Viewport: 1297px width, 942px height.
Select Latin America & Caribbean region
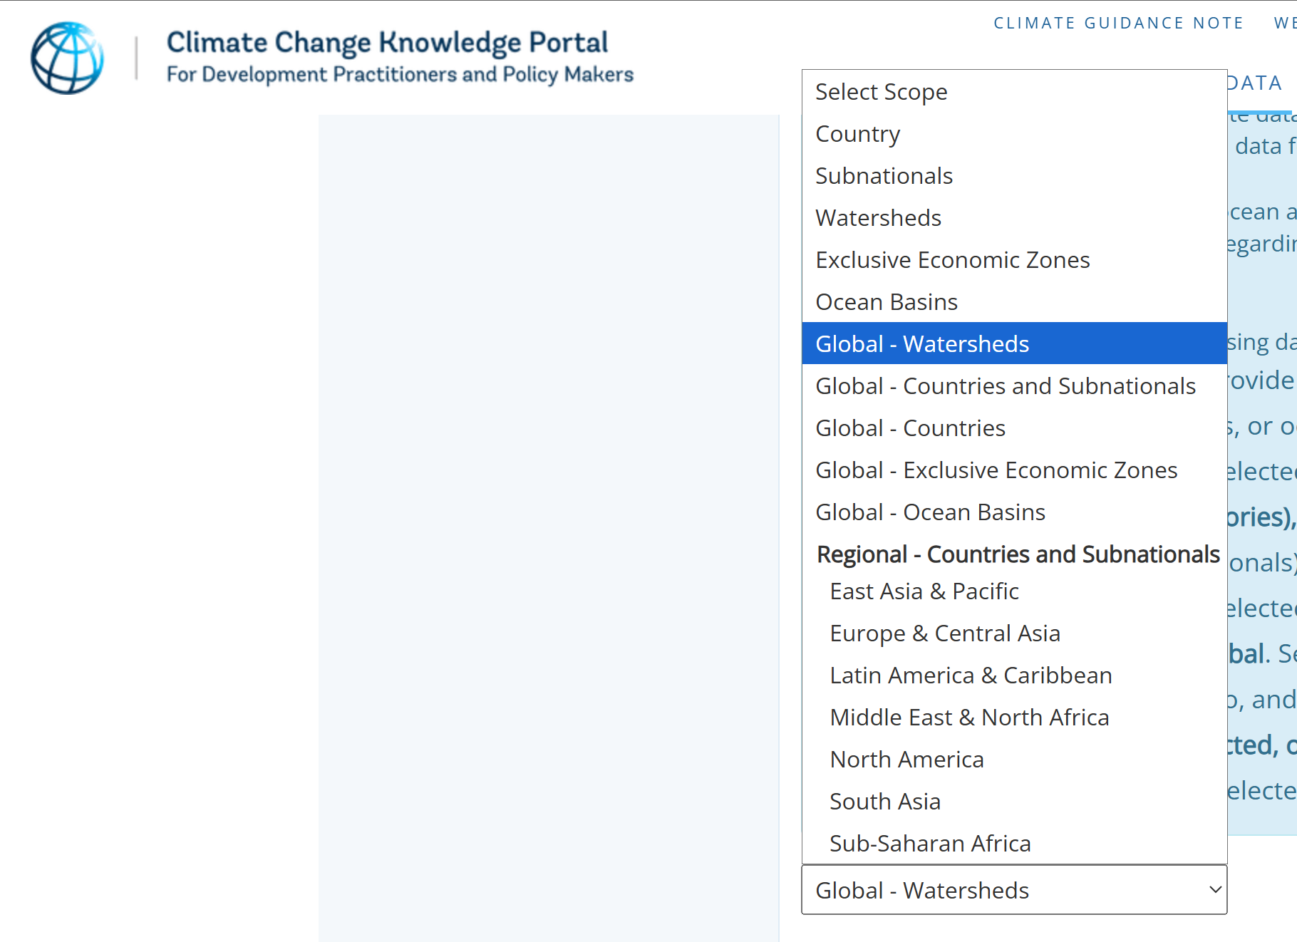pyautogui.click(x=970, y=676)
